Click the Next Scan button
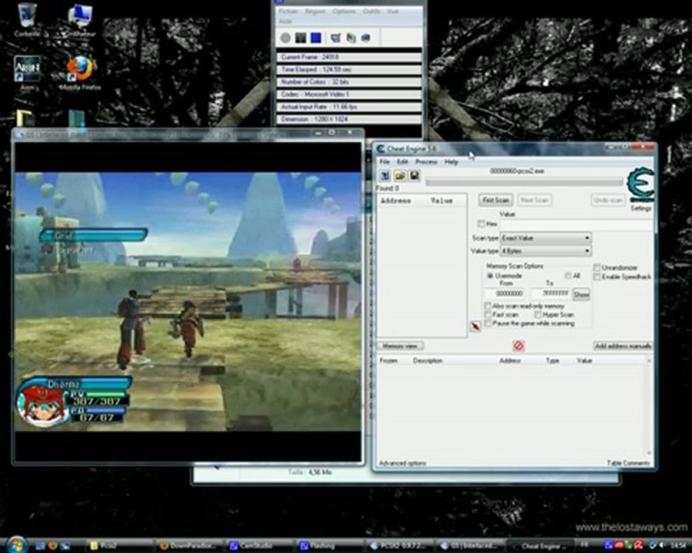This screenshot has height=553, width=692. [534, 200]
